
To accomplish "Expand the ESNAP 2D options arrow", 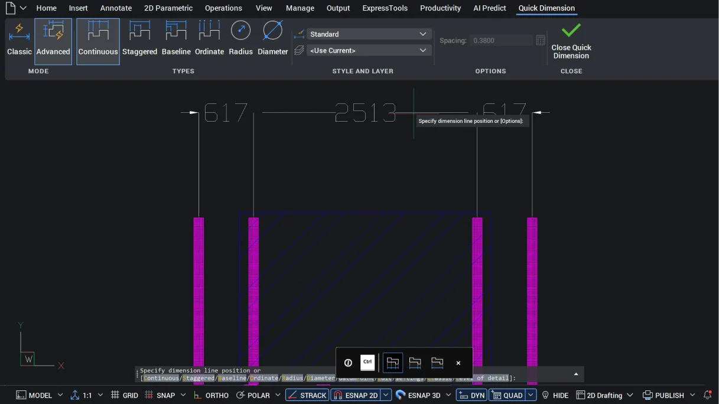I will pyautogui.click(x=386, y=395).
